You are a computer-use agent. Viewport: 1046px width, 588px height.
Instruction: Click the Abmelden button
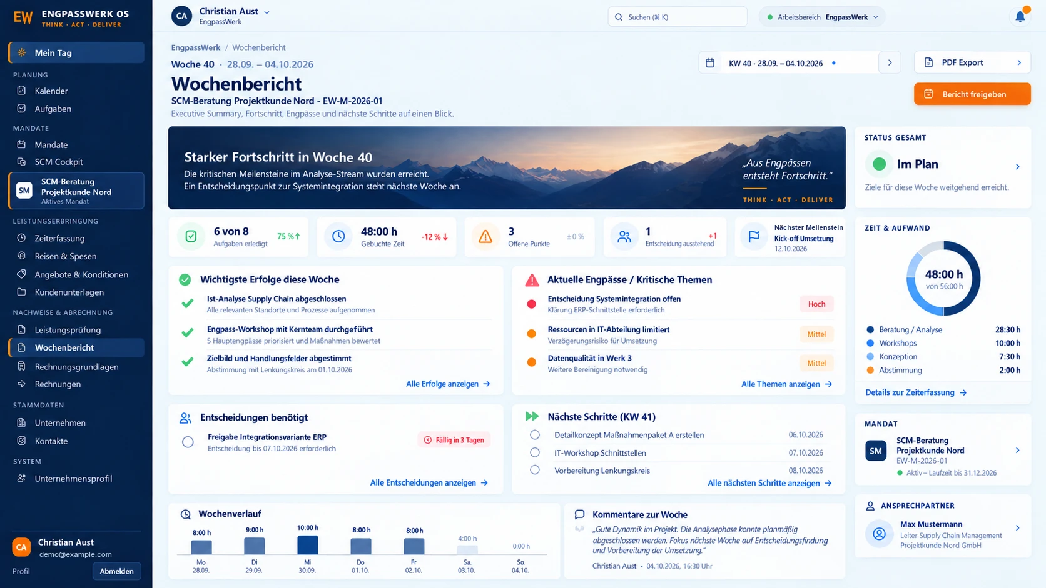[116, 571]
